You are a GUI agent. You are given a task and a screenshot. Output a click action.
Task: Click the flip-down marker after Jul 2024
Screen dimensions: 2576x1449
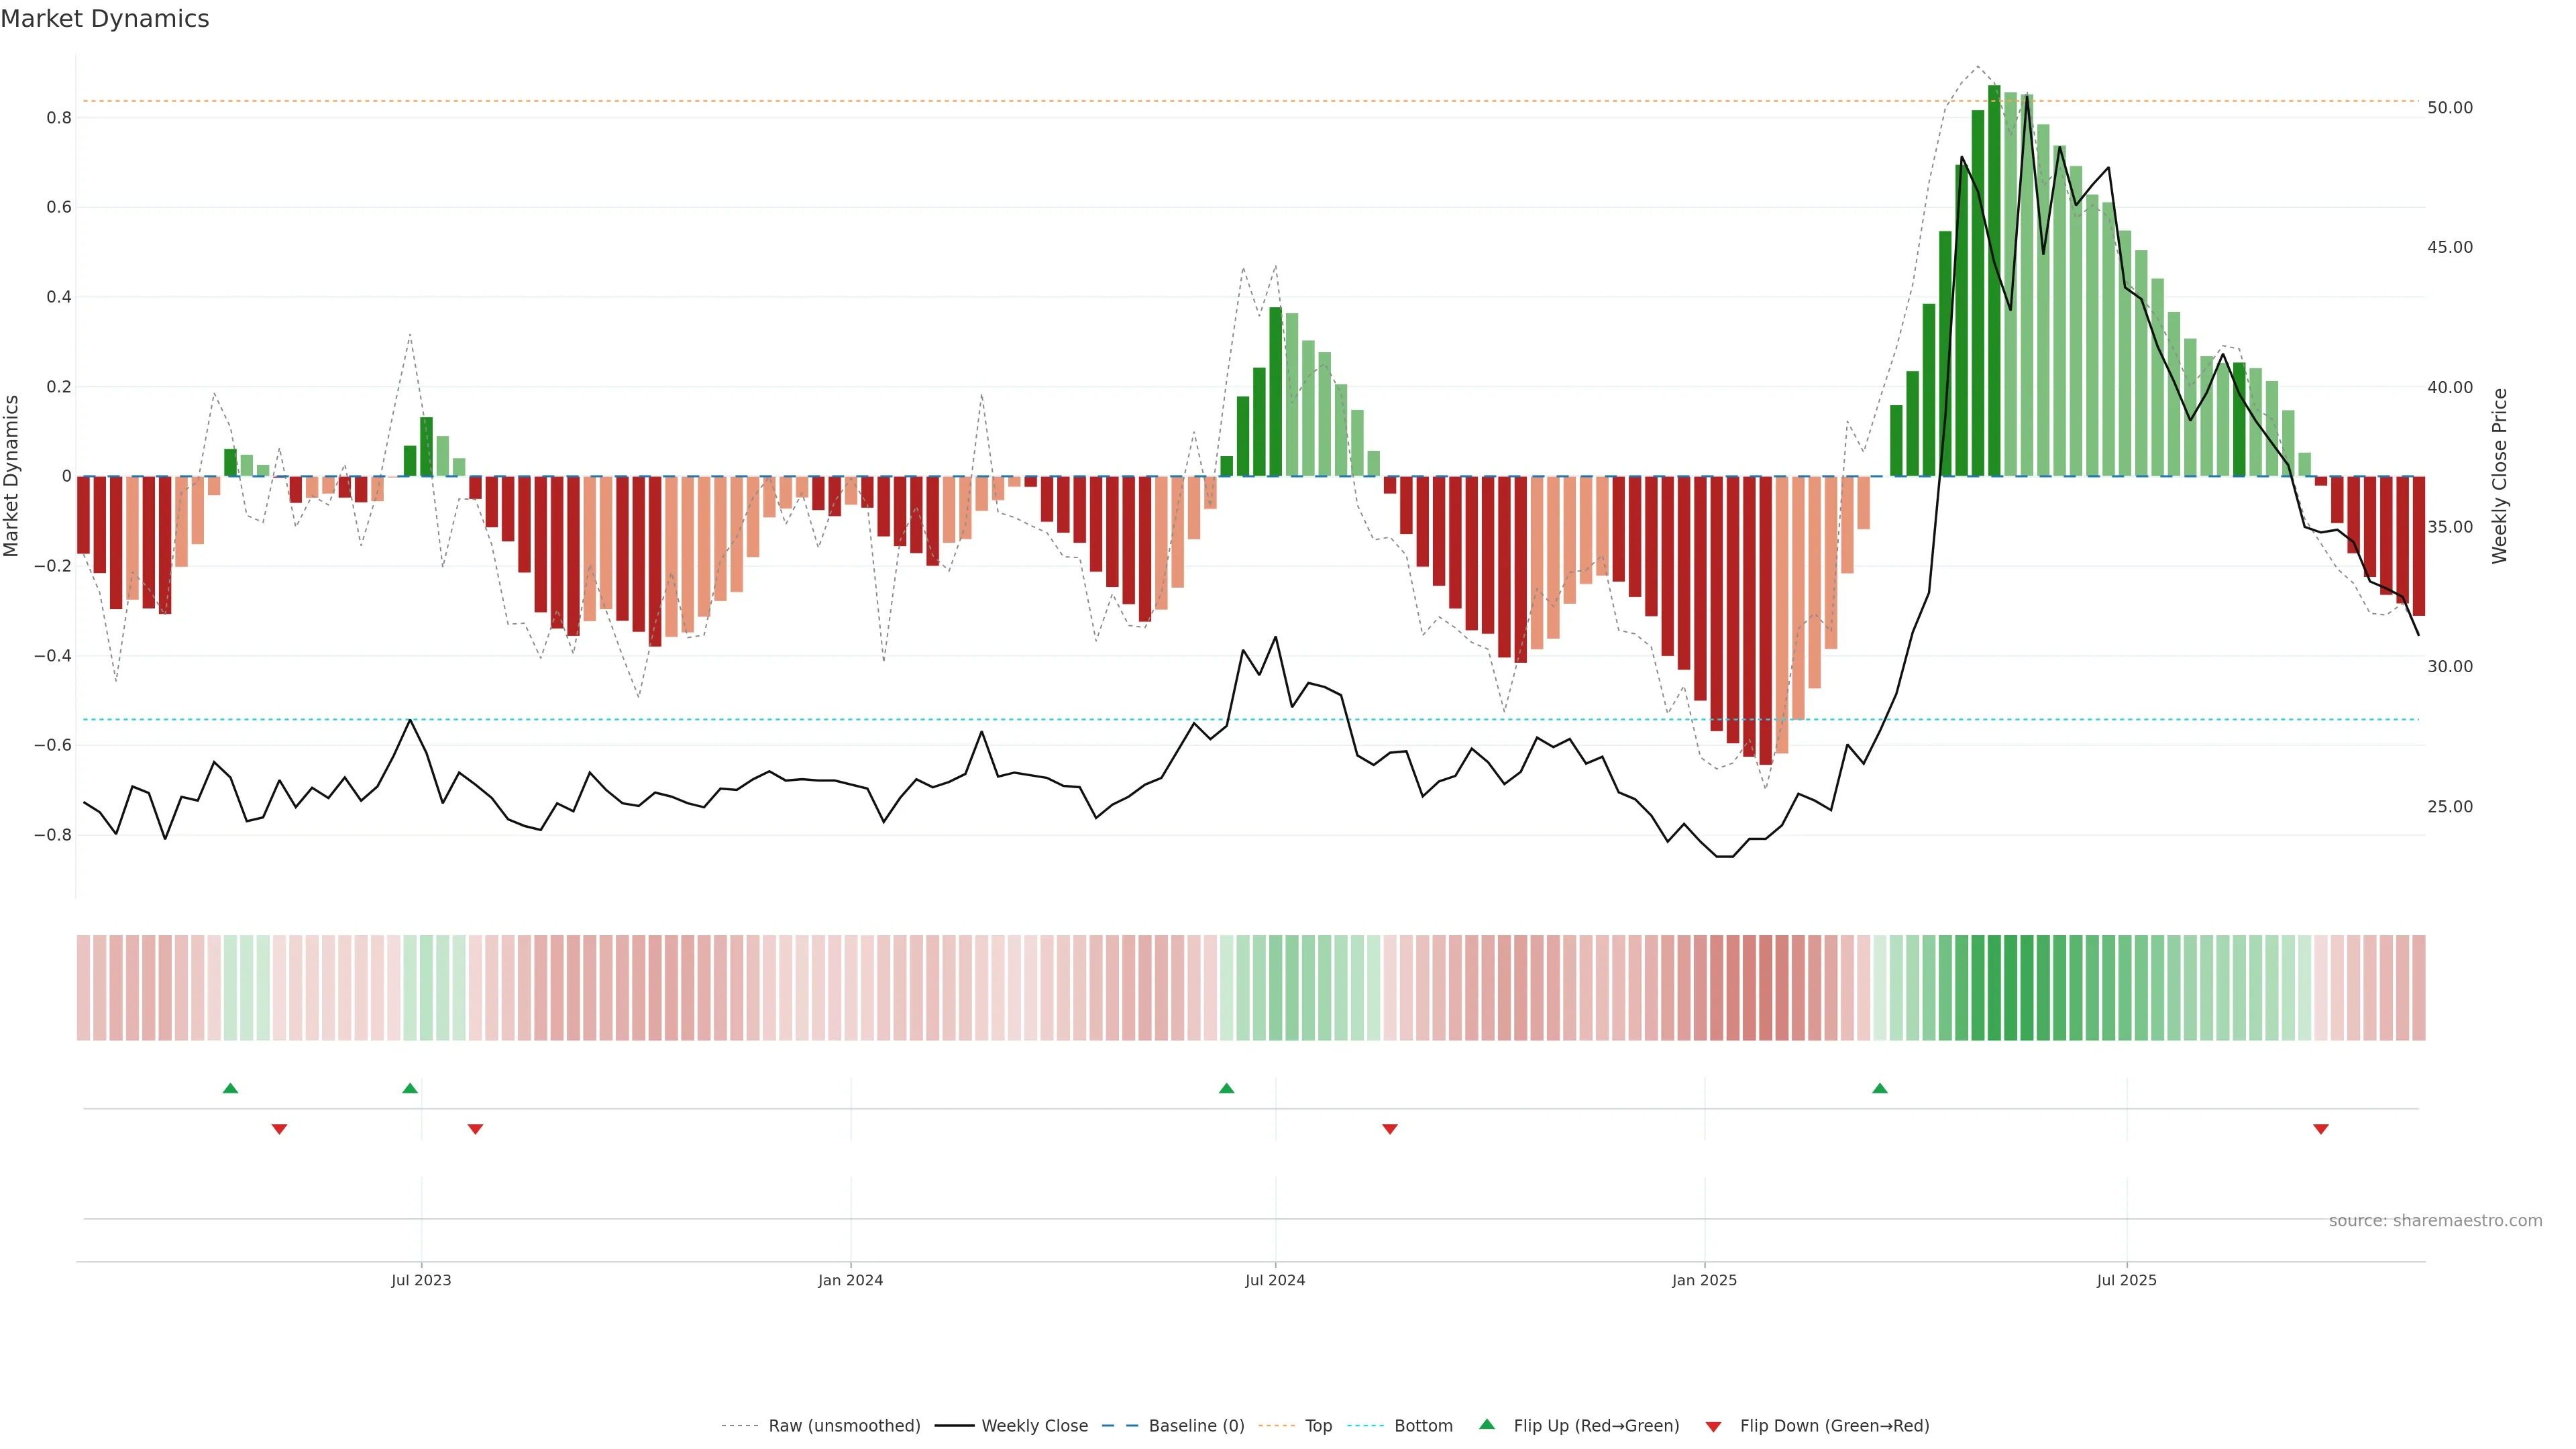(1389, 1129)
